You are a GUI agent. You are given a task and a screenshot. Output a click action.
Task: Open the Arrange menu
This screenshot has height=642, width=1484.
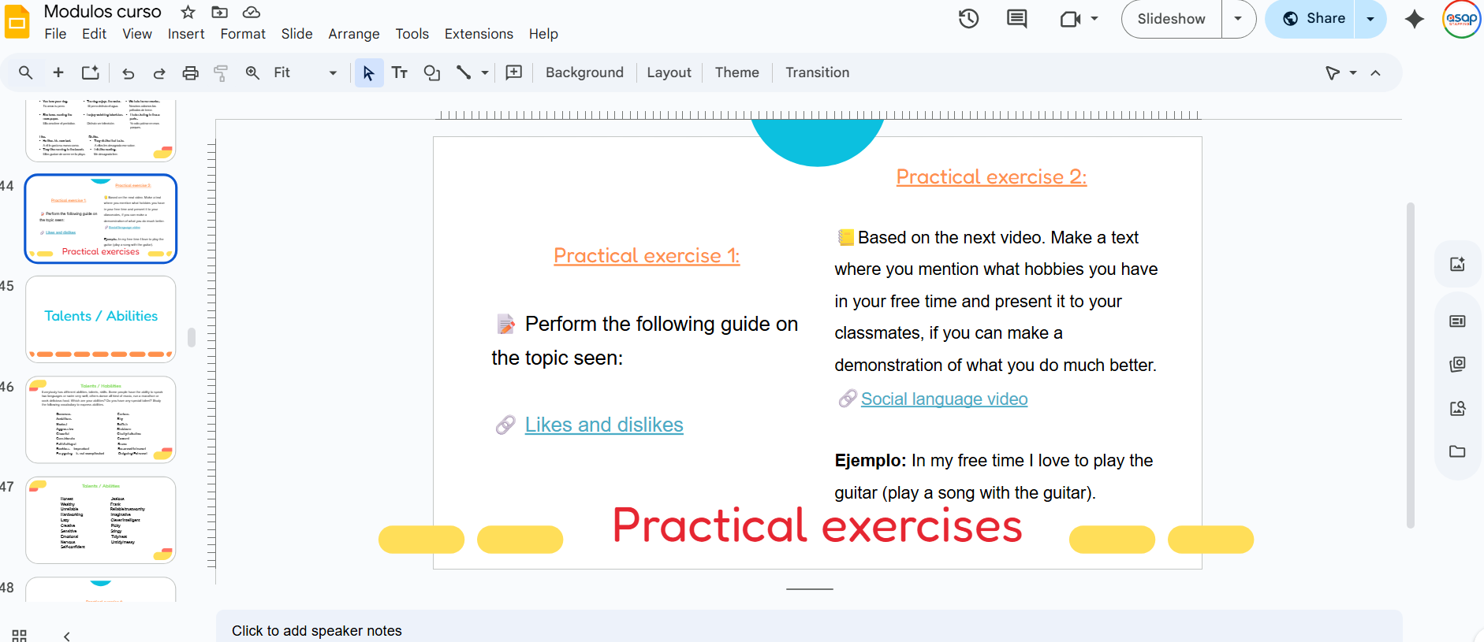click(x=353, y=34)
